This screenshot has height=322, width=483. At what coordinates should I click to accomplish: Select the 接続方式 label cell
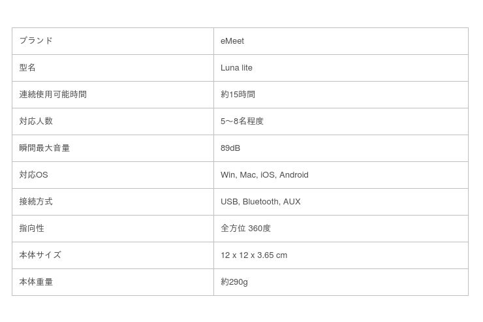click(x=36, y=201)
